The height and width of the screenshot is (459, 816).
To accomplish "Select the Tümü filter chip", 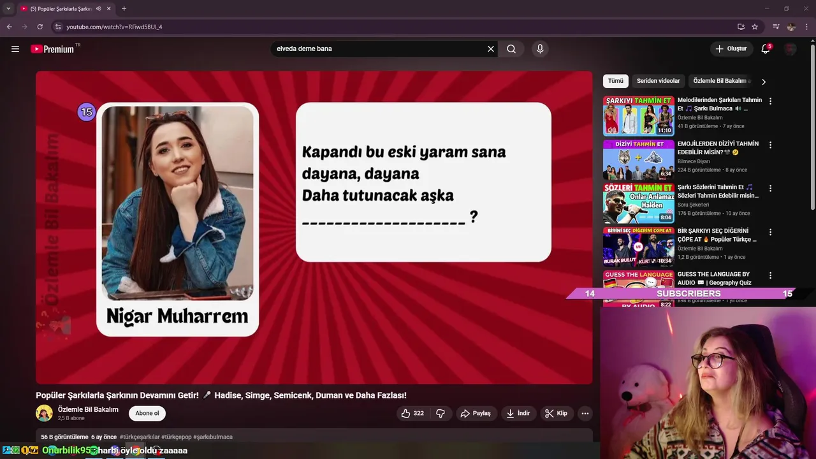I will pos(616,81).
